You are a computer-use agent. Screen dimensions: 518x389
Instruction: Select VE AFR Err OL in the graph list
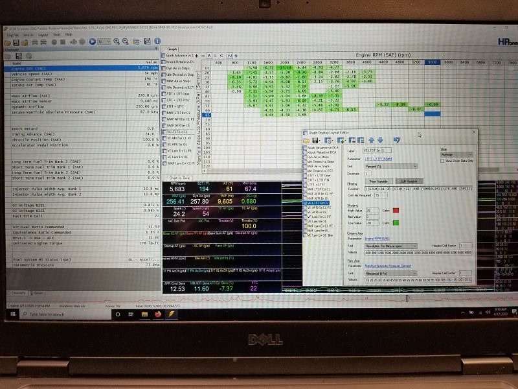[x=175, y=145]
